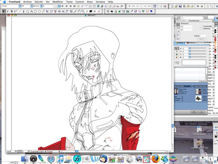The height and width of the screenshot is (164, 218).
Task: Select the Scale icon in Transformar panel
Action: [x=178, y=32]
